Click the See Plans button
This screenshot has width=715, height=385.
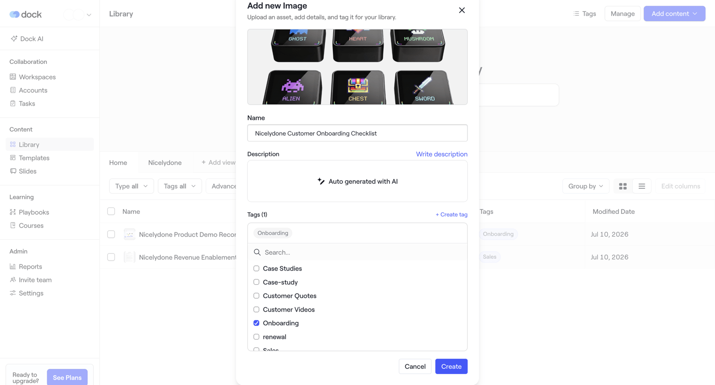[67, 377]
